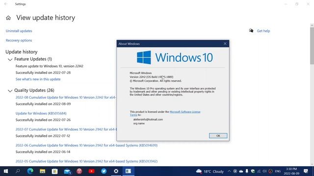Image resolution: width=314 pixels, height=176 pixels.
Task: Switch to the winver taskbar window
Action: click(128, 171)
